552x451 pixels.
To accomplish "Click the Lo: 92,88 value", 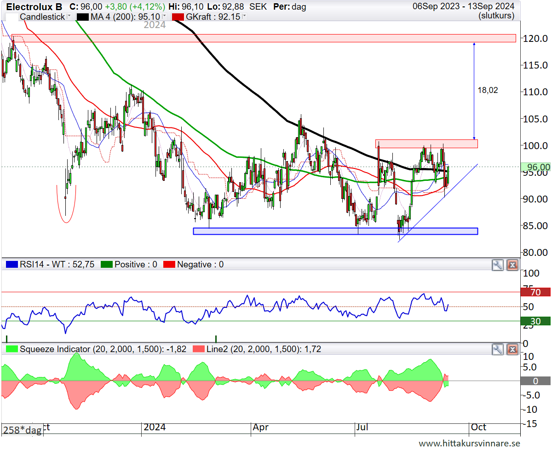I will coord(226,6).
